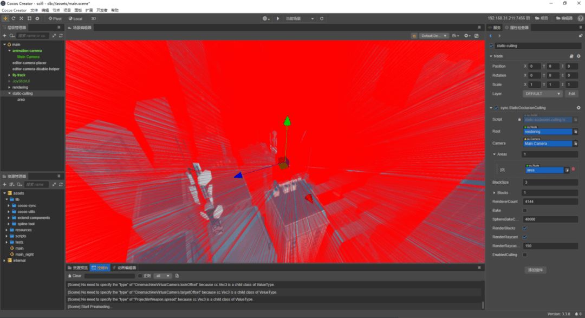This screenshot has height=318, width=585.
Task: Collapse the main scene node
Action: pyautogui.click(x=4, y=44)
